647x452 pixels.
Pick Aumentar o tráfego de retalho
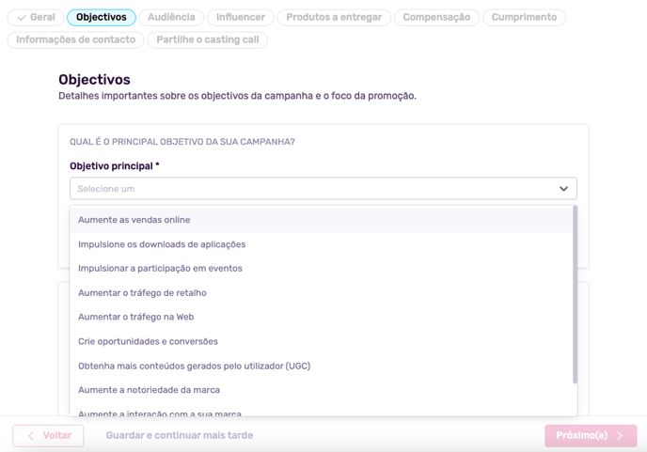click(321, 293)
